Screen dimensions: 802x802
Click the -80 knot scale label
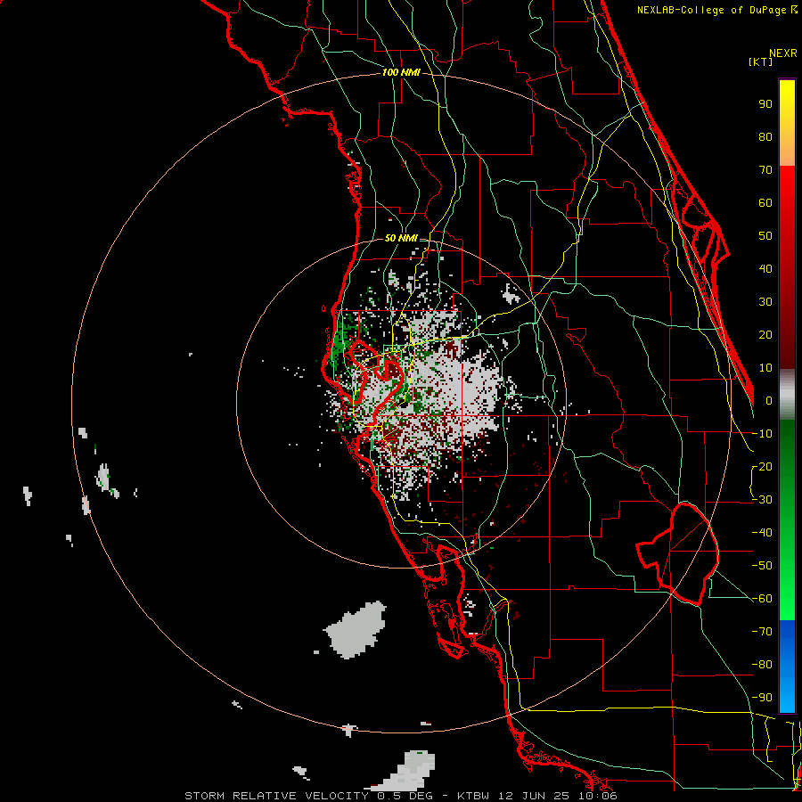762,665
